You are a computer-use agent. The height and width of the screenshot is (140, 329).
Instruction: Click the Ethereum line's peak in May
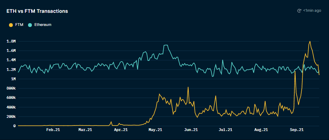click(x=166, y=45)
